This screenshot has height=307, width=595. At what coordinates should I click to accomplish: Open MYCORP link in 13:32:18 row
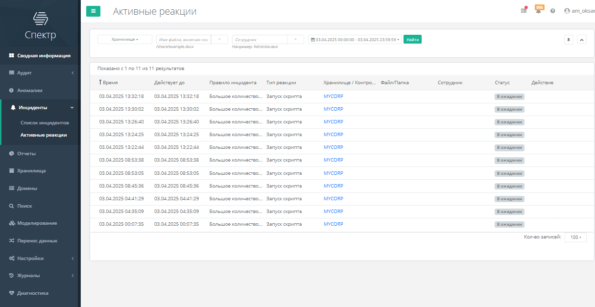tap(333, 96)
